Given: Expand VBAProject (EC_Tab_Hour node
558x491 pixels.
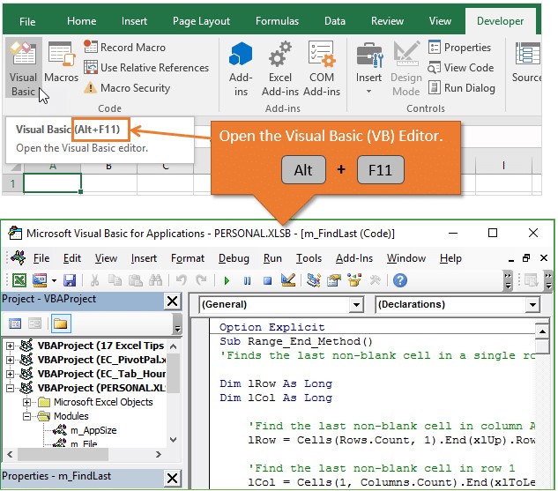Looking at the screenshot, I should [10, 374].
